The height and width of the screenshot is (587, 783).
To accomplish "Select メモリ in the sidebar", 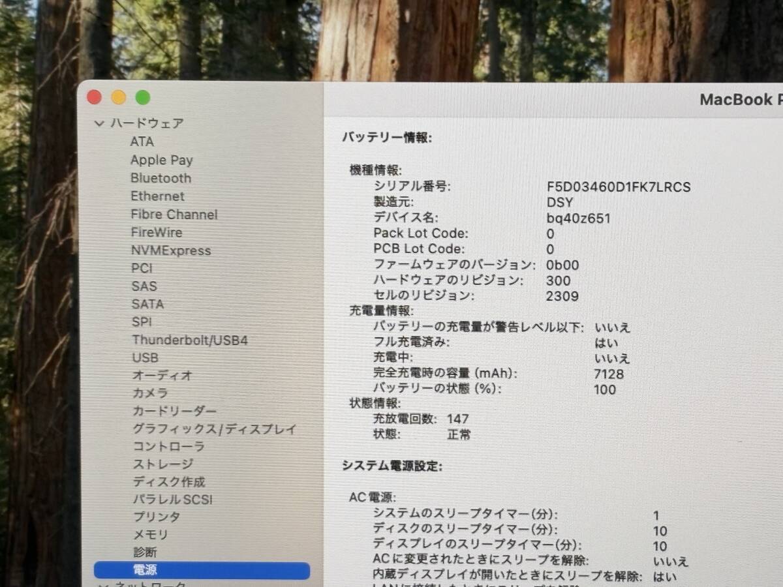I will (151, 535).
